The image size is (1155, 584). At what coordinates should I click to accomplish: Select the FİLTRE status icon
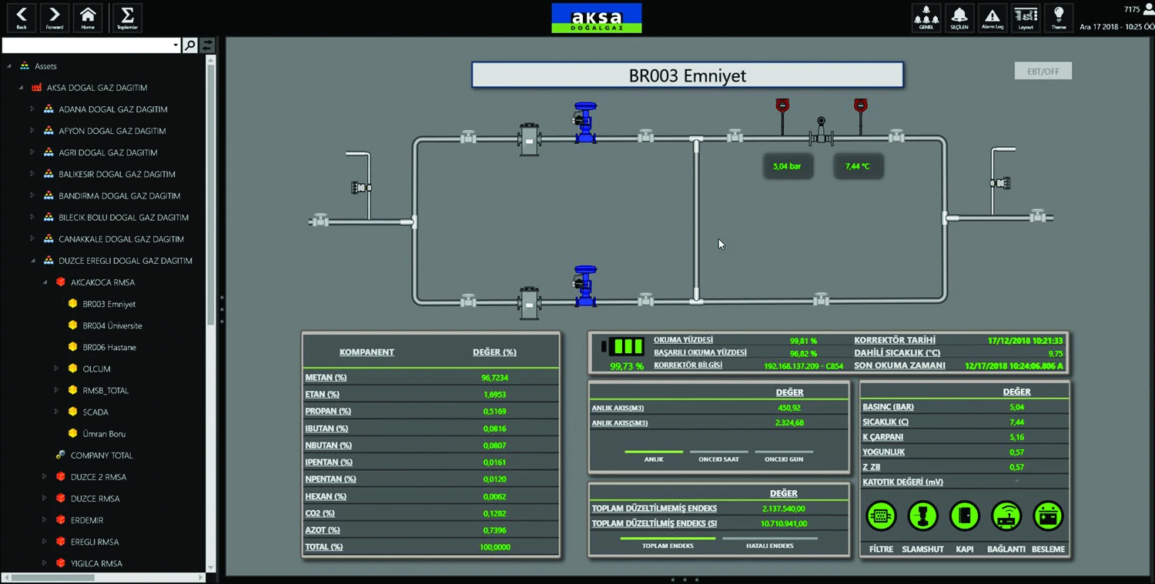(x=881, y=516)
